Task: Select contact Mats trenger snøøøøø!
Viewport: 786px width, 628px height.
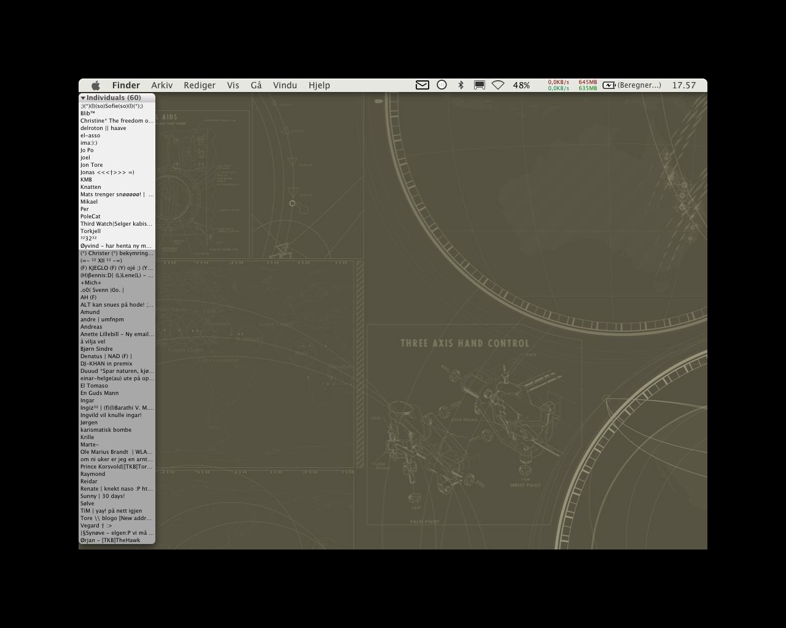Action: tap(117, 194)
